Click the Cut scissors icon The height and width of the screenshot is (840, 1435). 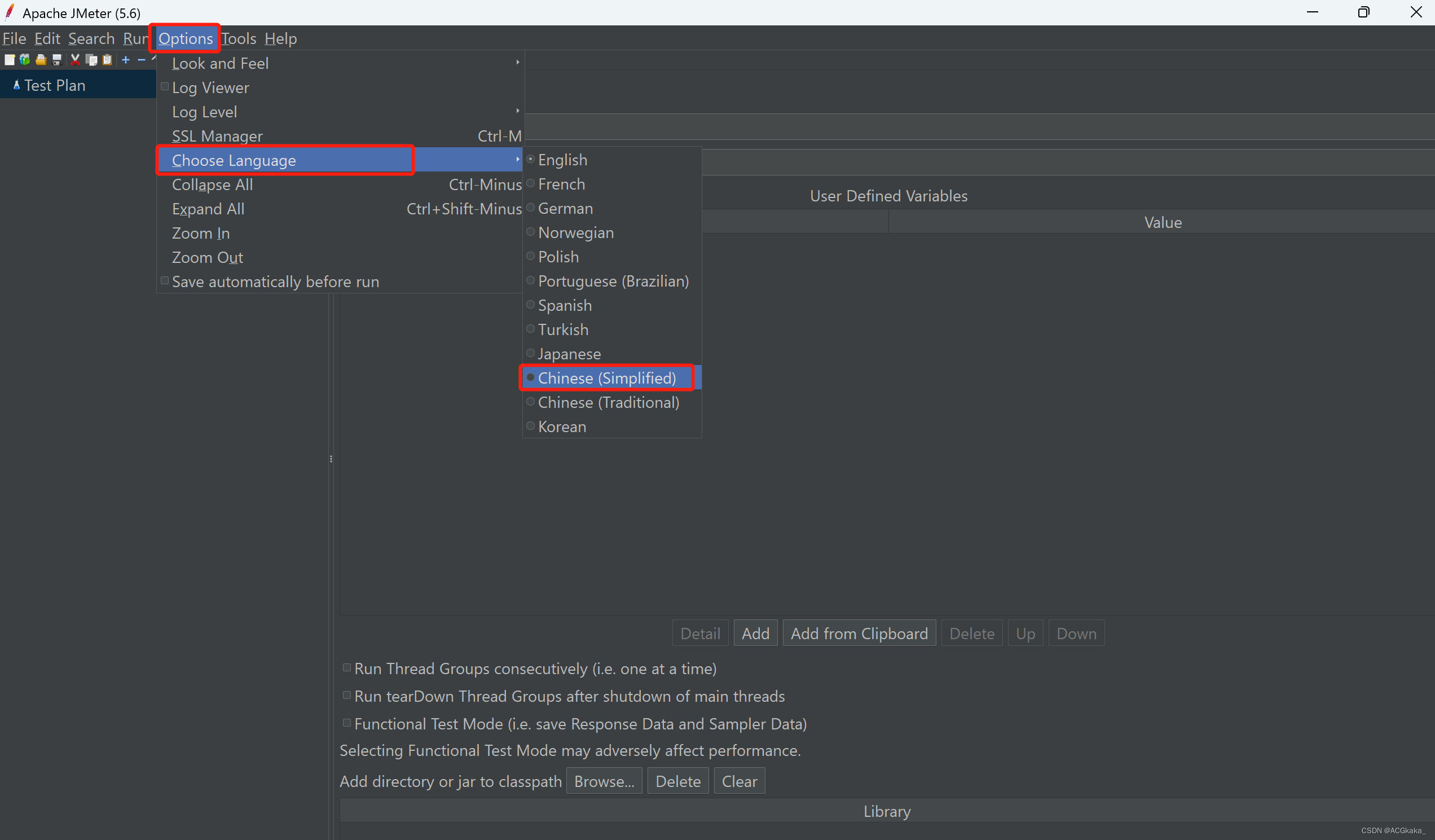[75, 60]
